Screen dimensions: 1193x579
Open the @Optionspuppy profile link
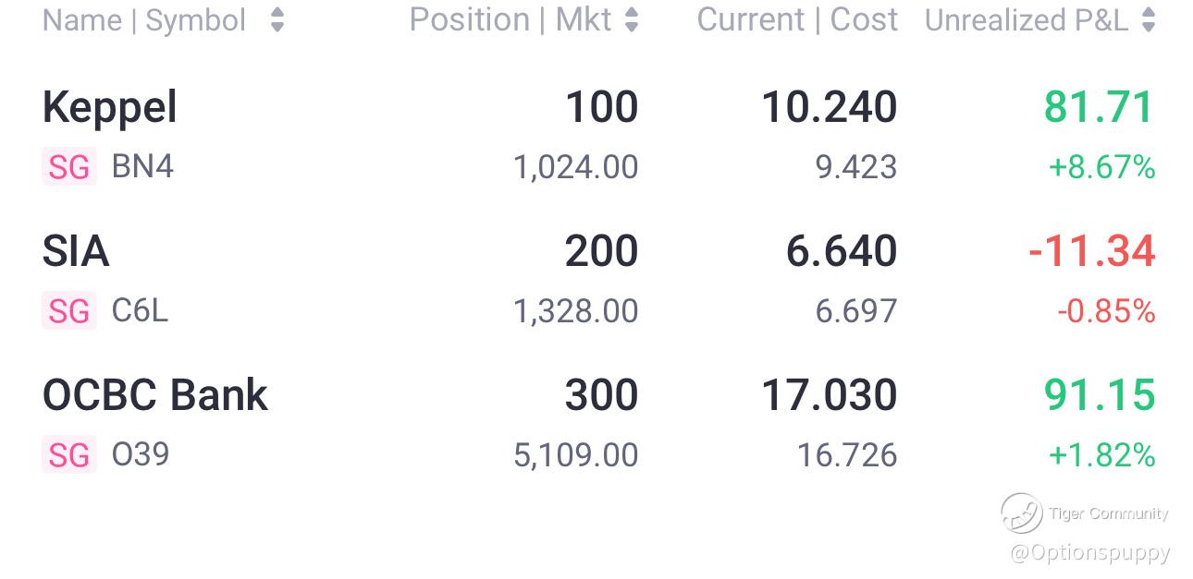pyautogui.click(x=1090, y=552)
